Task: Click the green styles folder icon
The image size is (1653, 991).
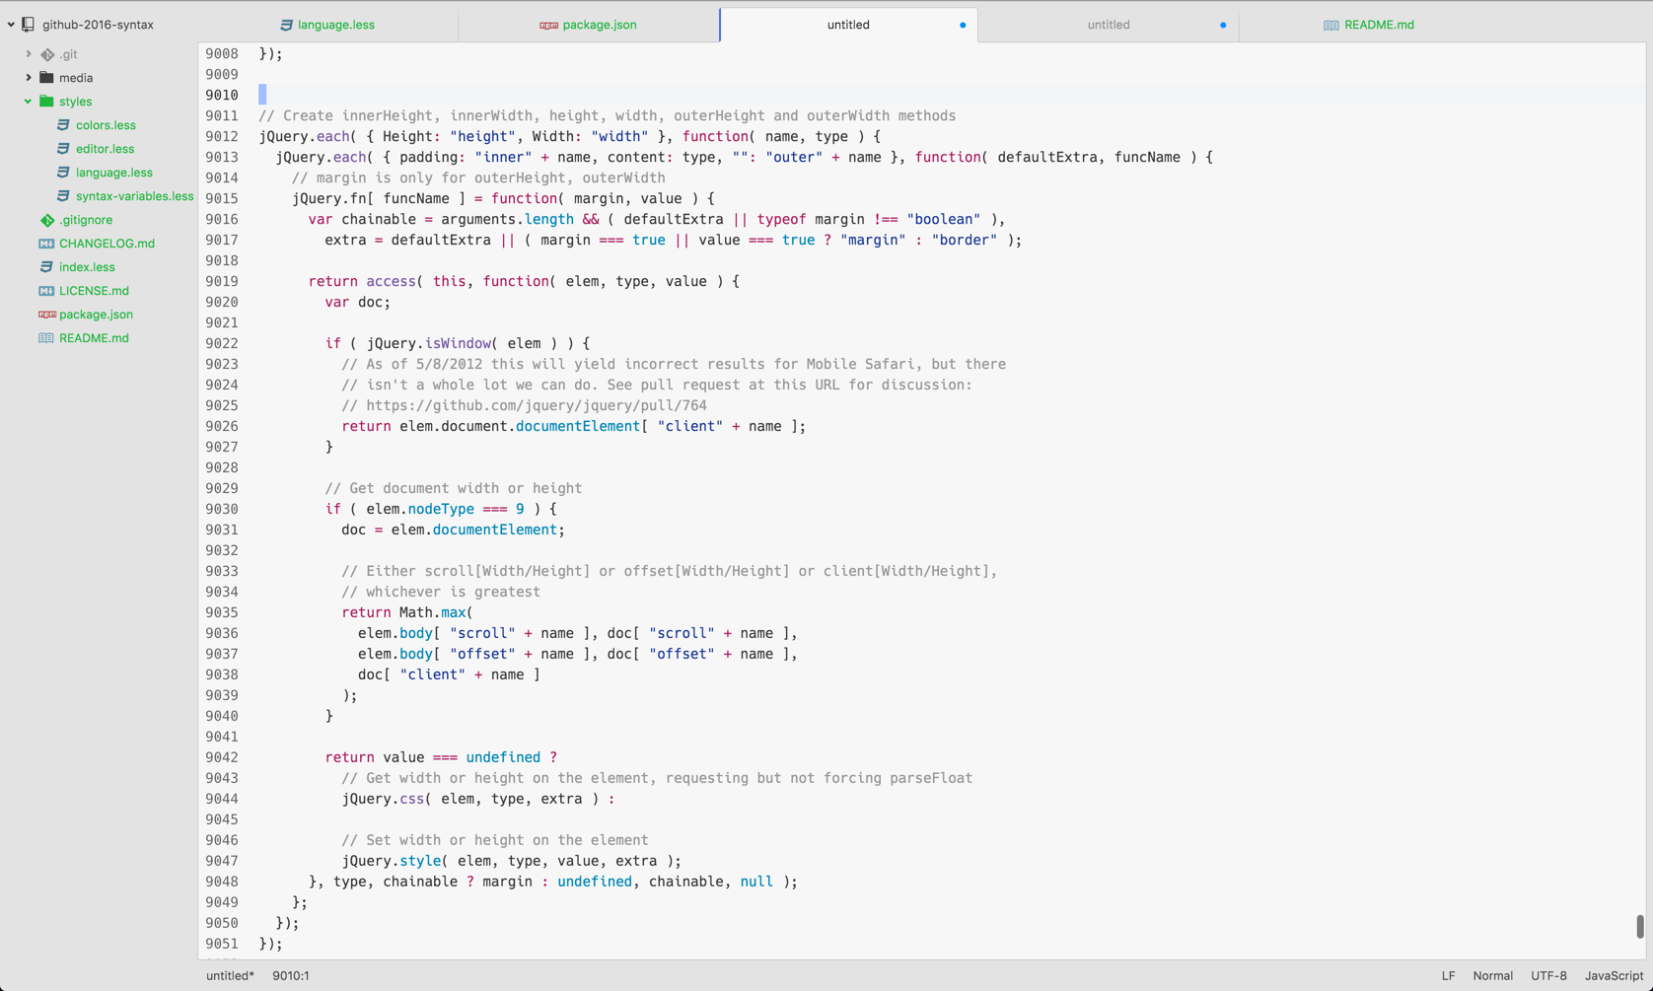Action: coord(46,101)
